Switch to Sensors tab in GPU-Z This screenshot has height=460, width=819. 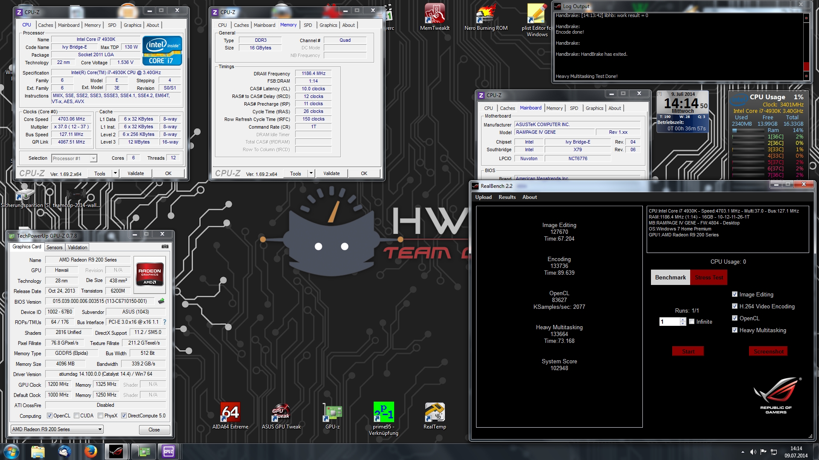point(54,247)
